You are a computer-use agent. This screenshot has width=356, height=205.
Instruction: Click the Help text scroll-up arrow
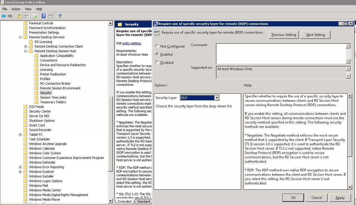pyautogui.click(x=350, y=96)
